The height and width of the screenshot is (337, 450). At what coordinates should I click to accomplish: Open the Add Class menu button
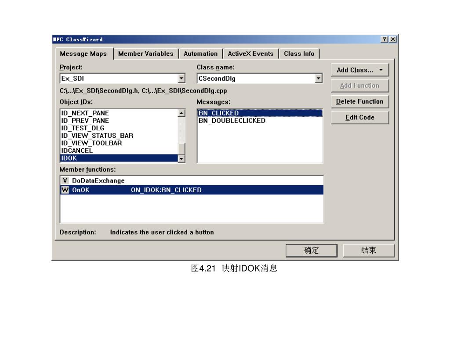click(x=360, y=70)
